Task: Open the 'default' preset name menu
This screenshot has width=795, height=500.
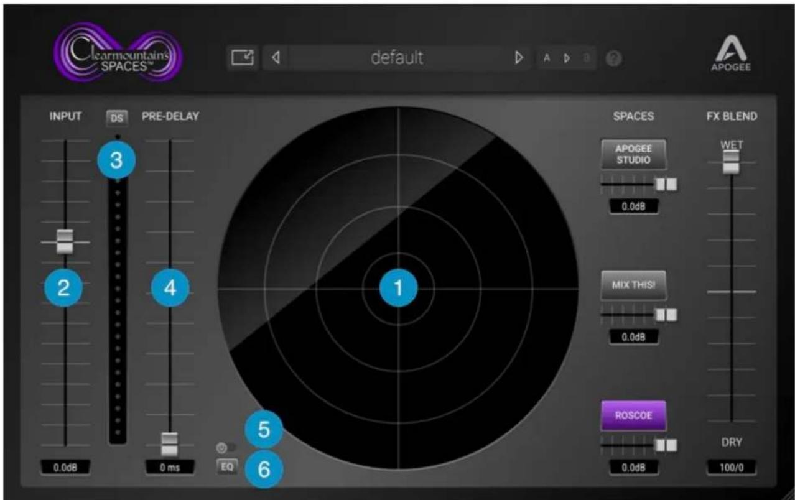Action: (397, 58)
